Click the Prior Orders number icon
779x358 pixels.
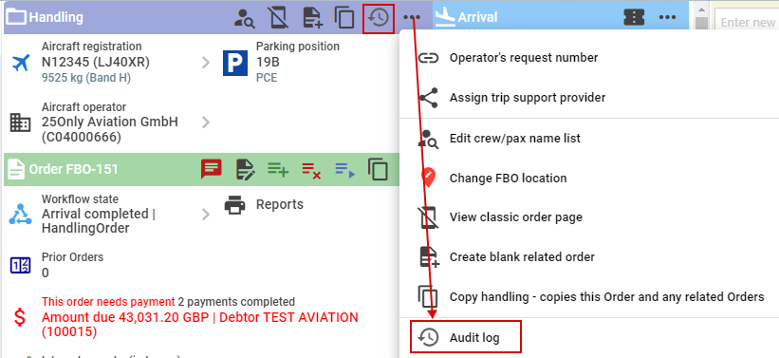click(x=20, y=266)
